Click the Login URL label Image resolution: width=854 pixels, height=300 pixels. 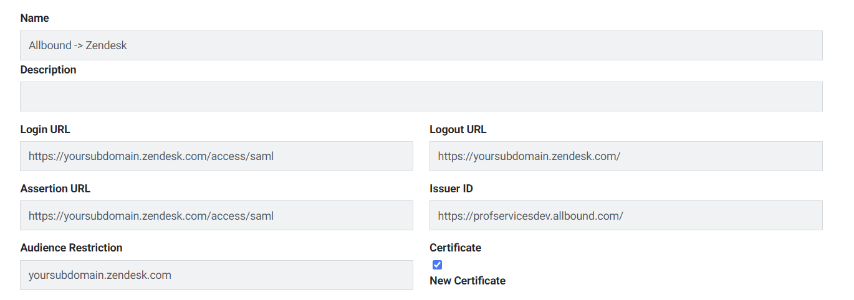[45, 129]
